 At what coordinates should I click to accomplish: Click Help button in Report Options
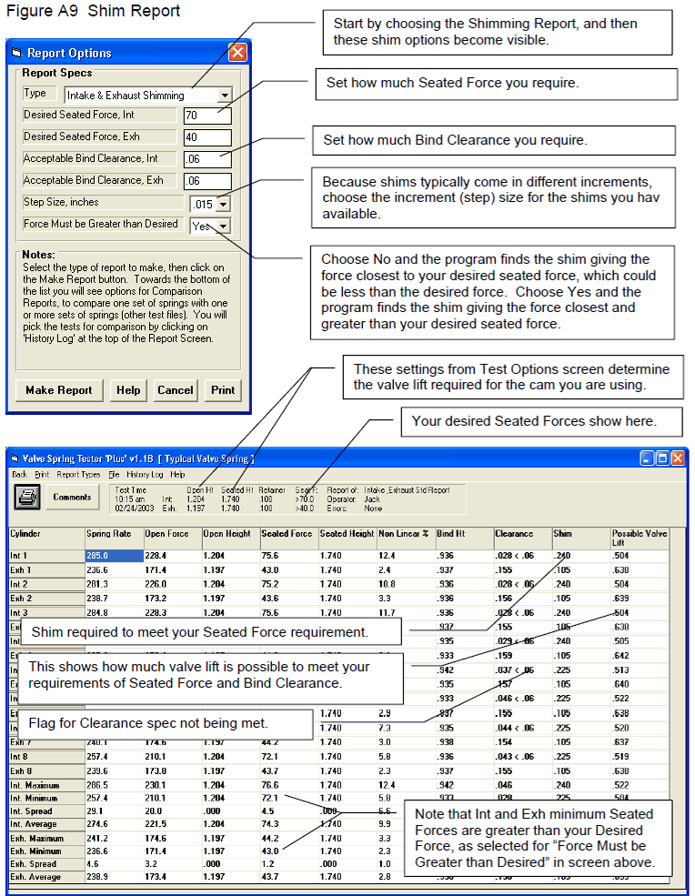128,390
